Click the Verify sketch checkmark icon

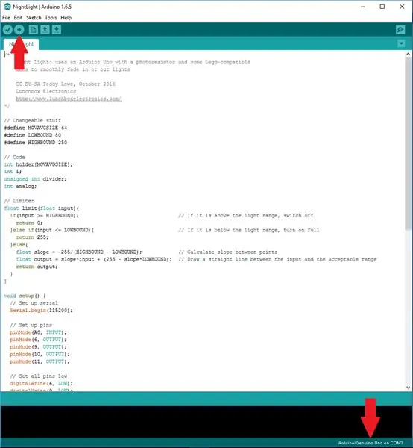7,30
